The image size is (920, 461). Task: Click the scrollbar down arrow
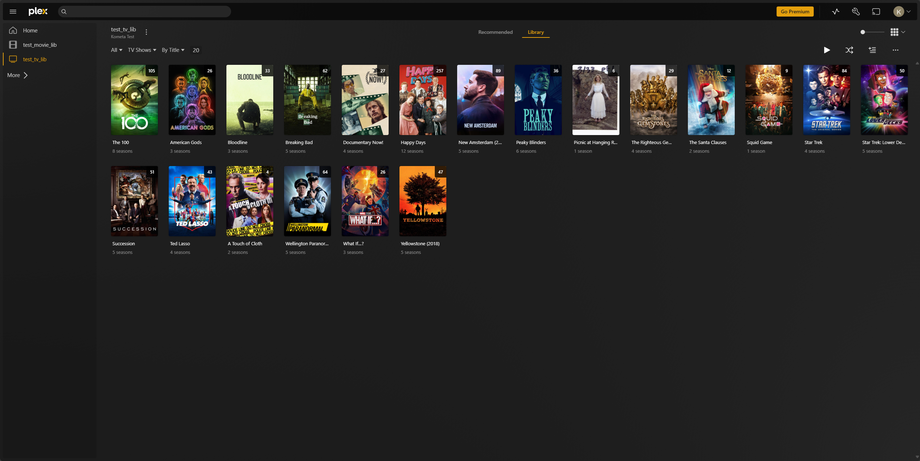[917, 457]
